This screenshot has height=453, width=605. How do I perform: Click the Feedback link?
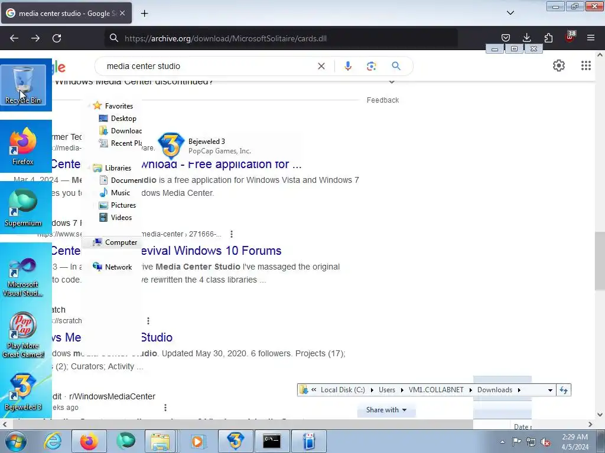[383, 100]
